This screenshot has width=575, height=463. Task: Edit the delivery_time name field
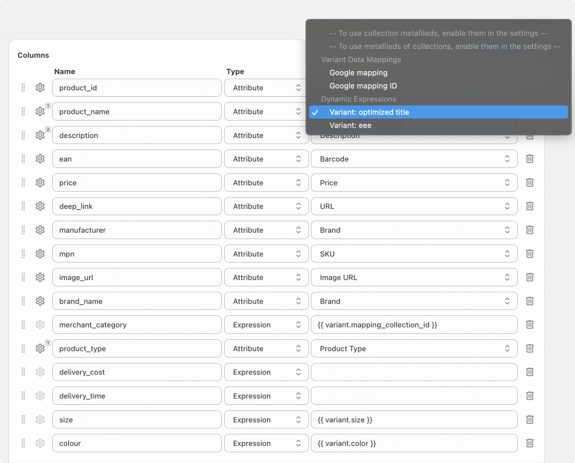pyautogui.click(x=137, y=396)
